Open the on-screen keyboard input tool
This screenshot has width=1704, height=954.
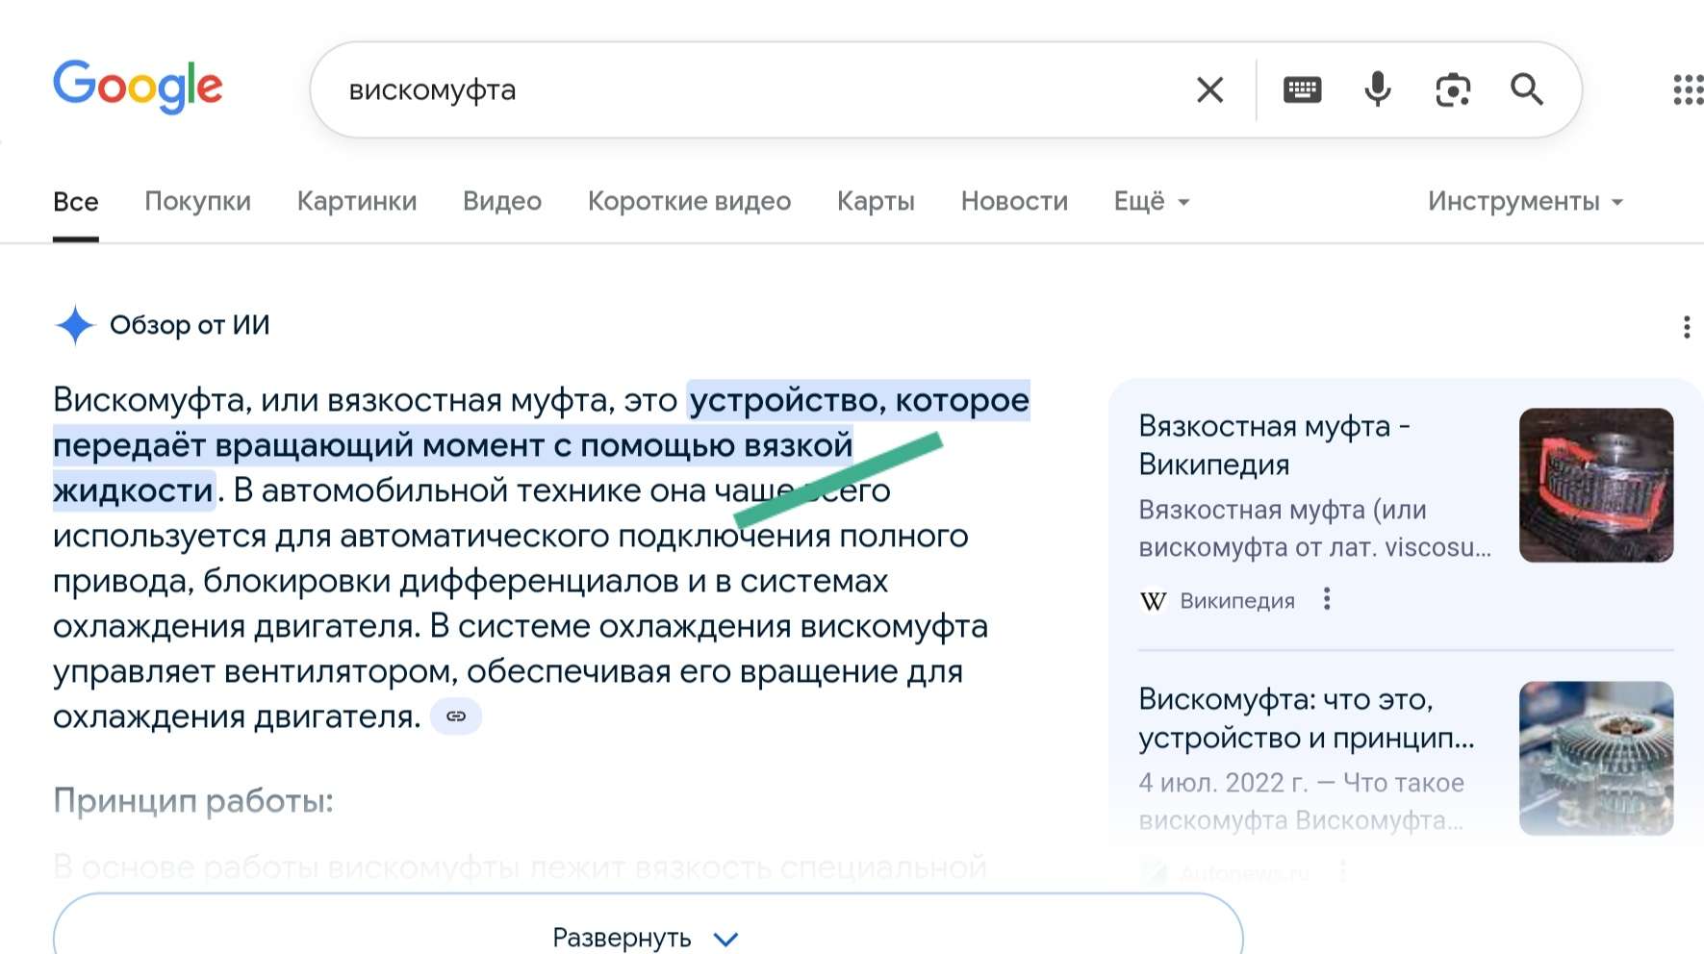click(1302, 90)
